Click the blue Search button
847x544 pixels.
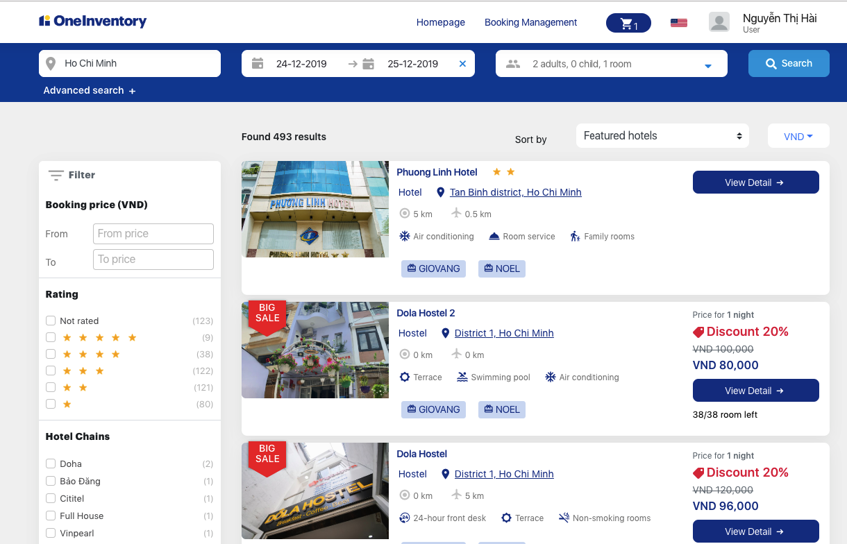point(788,63)
